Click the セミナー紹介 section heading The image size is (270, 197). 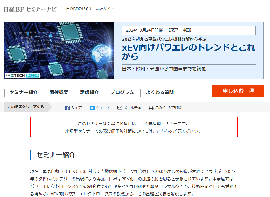[56, 155]
